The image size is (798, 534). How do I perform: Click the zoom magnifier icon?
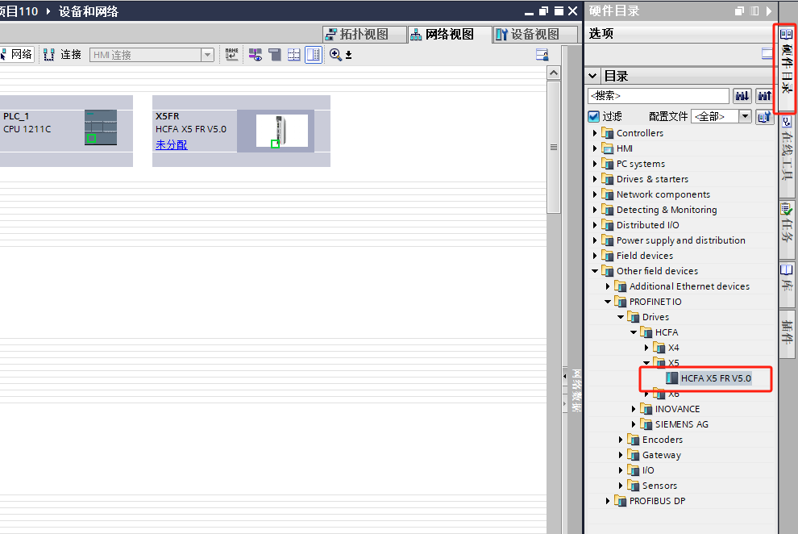click(335, 55)
